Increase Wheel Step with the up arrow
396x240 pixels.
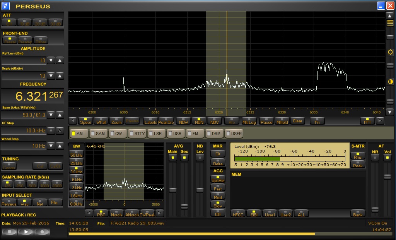point(60,146)
